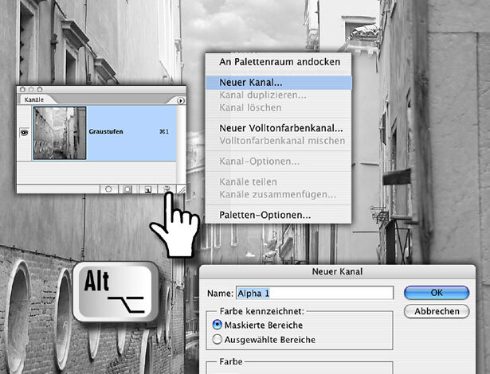Choose An Palettenraum andocken

tap(280, 62)
